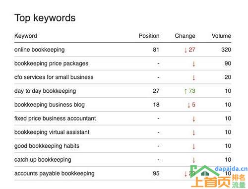Click red down arrow beside 5
Viewport: 248px width, 189px height.
189,105
